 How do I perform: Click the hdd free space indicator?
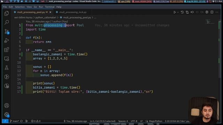161,1
